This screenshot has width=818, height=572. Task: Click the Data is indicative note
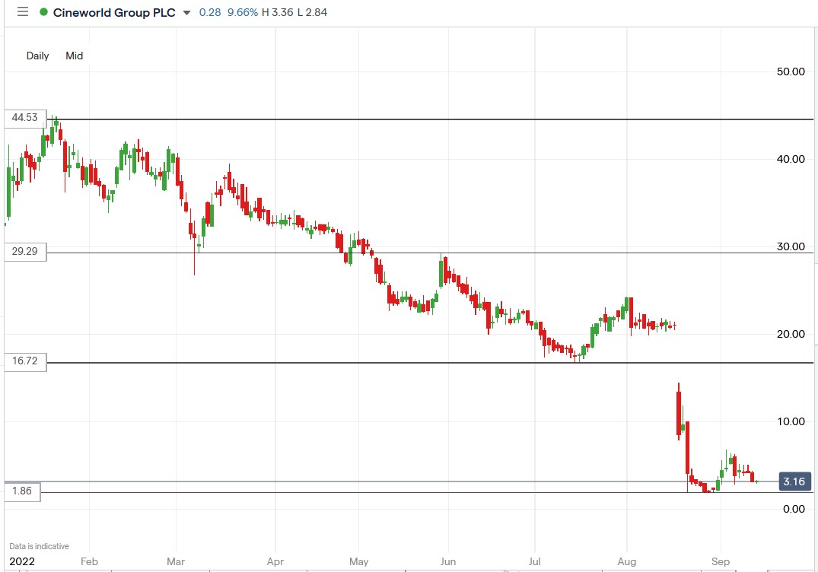pyautogui.click(x=39, y=546)
